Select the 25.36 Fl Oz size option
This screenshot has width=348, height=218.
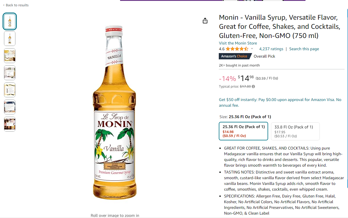click(x=243, y=131)
